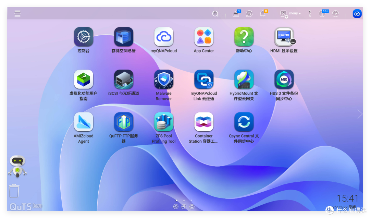Click the myQNAPcloud round icon at the bottom
This screenshot has width=370, height=218.
pos(176,207)
